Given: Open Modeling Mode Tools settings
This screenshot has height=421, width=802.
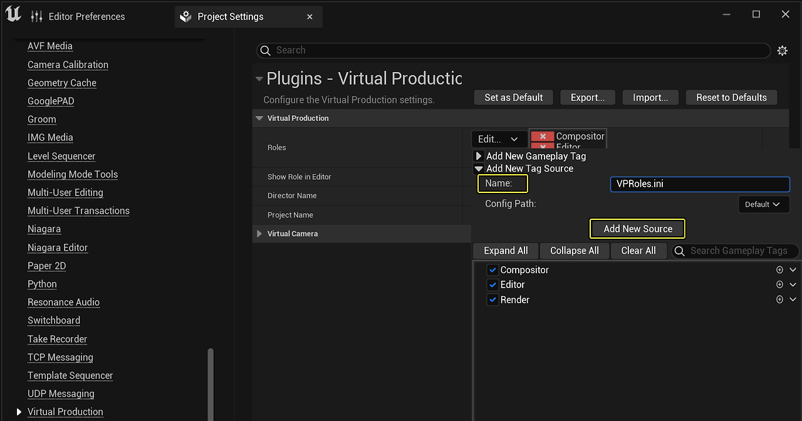Looking at the screenshot, I should point(73,174).
